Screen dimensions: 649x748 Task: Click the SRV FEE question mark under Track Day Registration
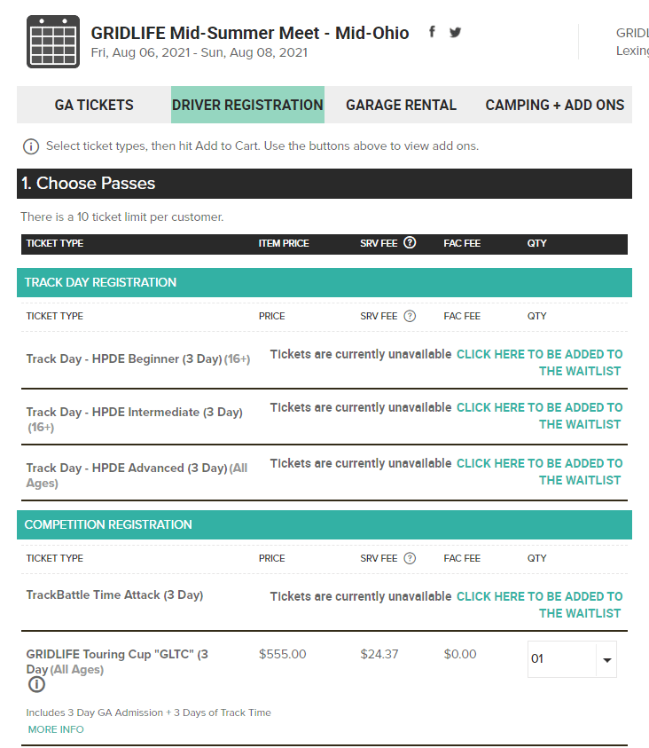point(410,316)
